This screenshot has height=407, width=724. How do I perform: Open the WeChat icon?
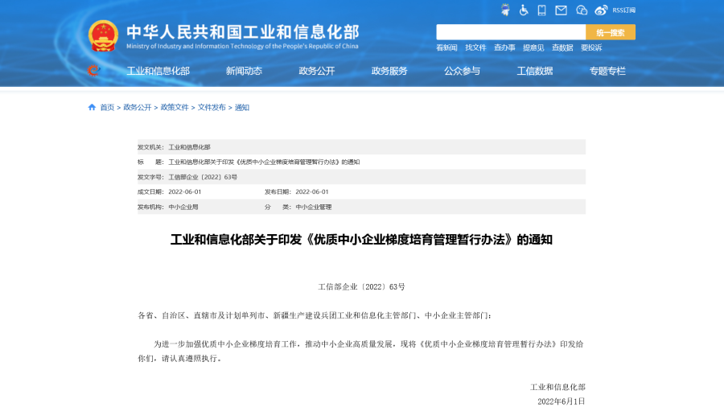coord(582,10)
